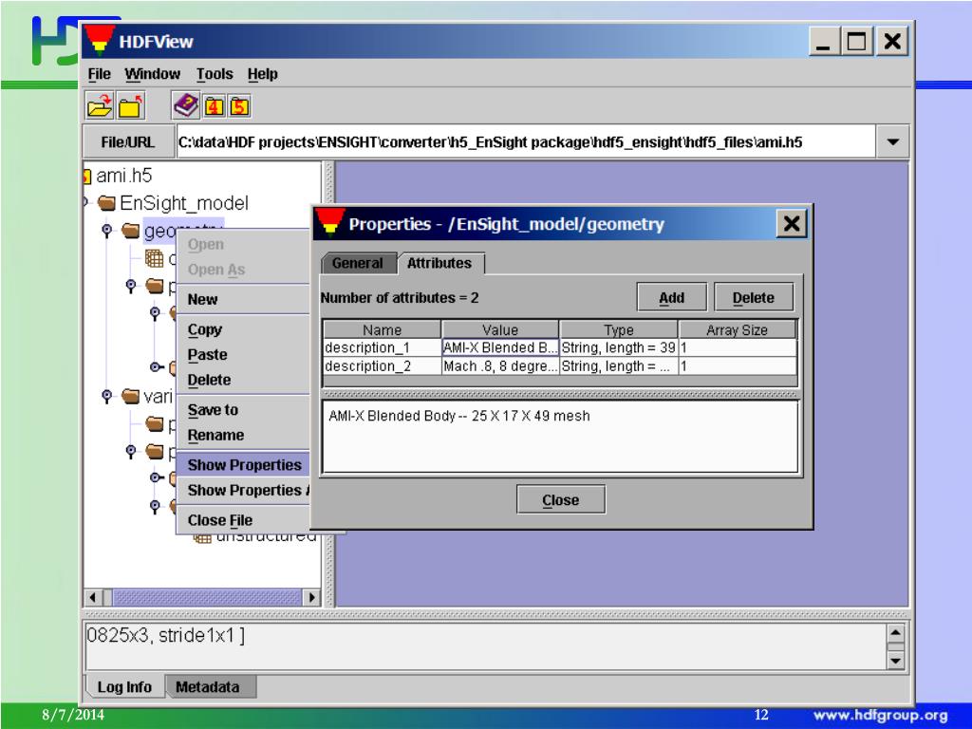Choose Rename in the context menu

tap(243, 435)
